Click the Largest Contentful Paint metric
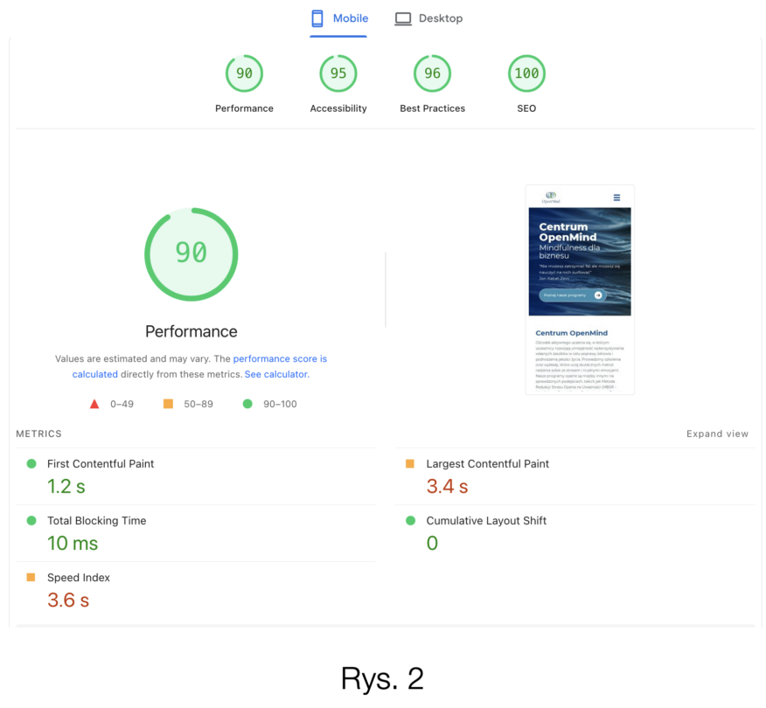766x708 pixels. pyautogui.click(x=487, y=464)
